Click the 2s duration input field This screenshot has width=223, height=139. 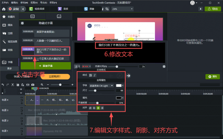[142, 66]
